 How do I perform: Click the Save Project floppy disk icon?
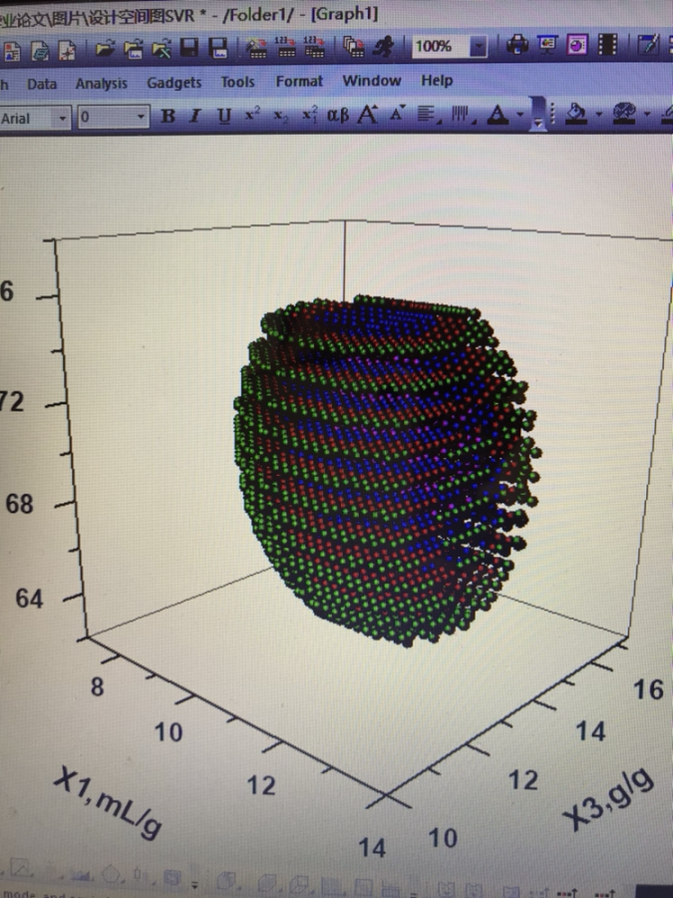pyautogui.click(x=189, y=47)
